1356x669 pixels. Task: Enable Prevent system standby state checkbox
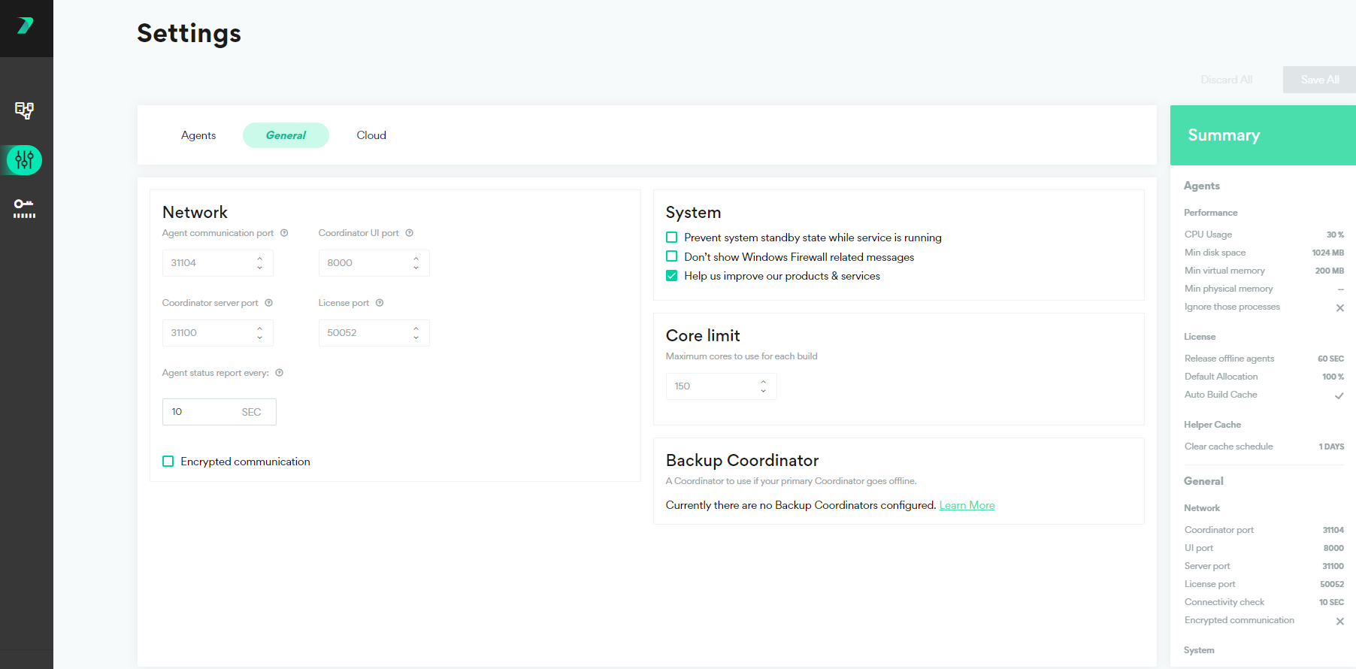[x=672, y=238]
